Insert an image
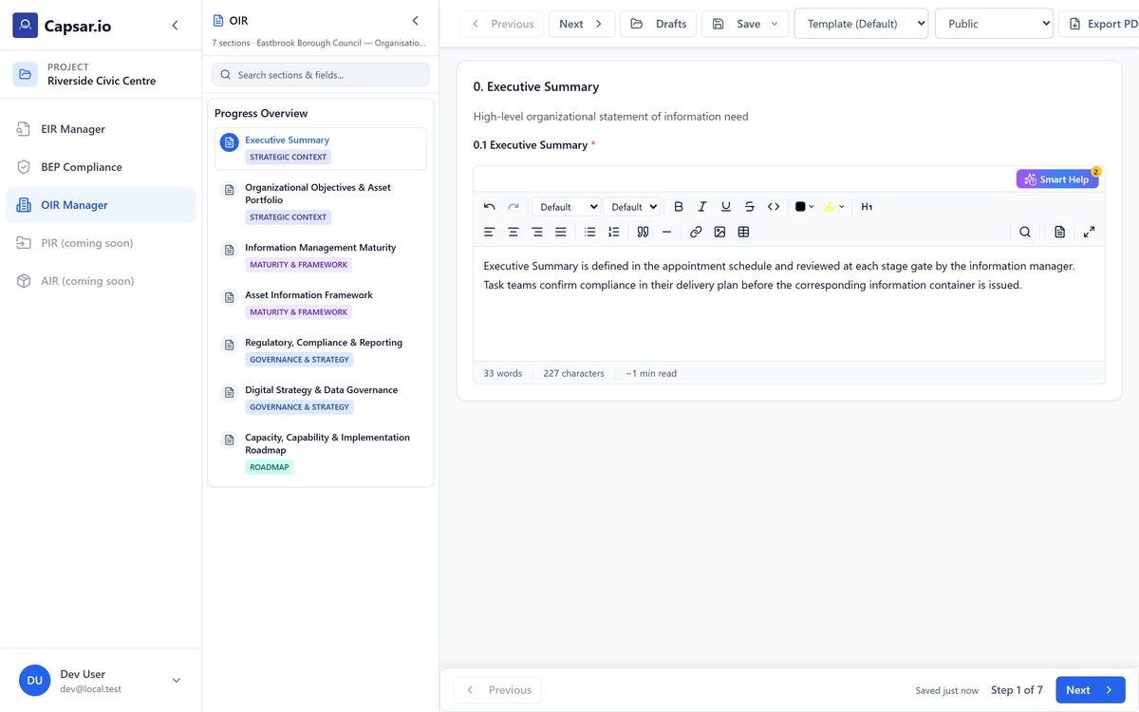Screen dimensions: 1139x712 [719, 232]
